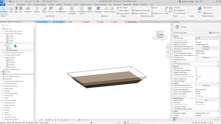Enable Границы 3D вида checkbox
Viewport: 221px width, 124px height.
(196, 81)
